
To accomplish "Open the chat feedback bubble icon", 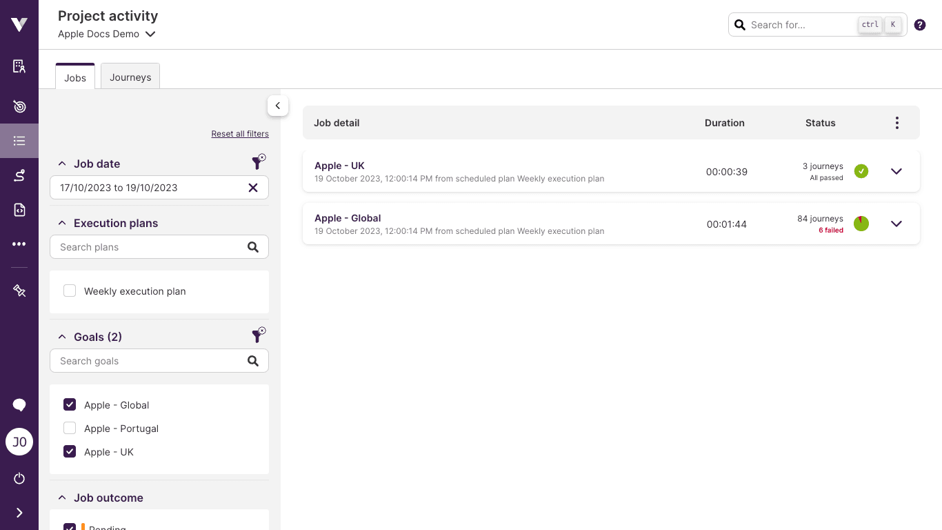I will pyautogui.click(x=19, y=405).
